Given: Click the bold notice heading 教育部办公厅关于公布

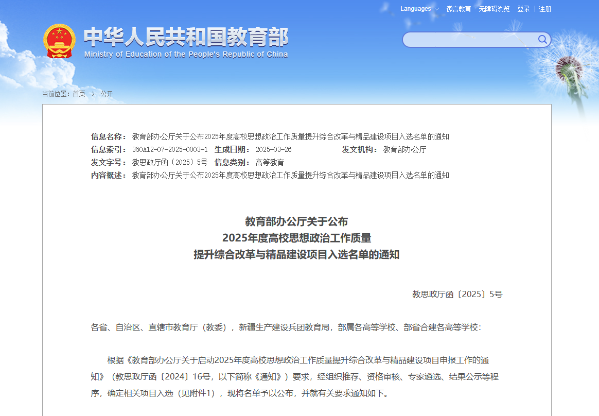Looking at the screenshot, I should click(296, 222).
